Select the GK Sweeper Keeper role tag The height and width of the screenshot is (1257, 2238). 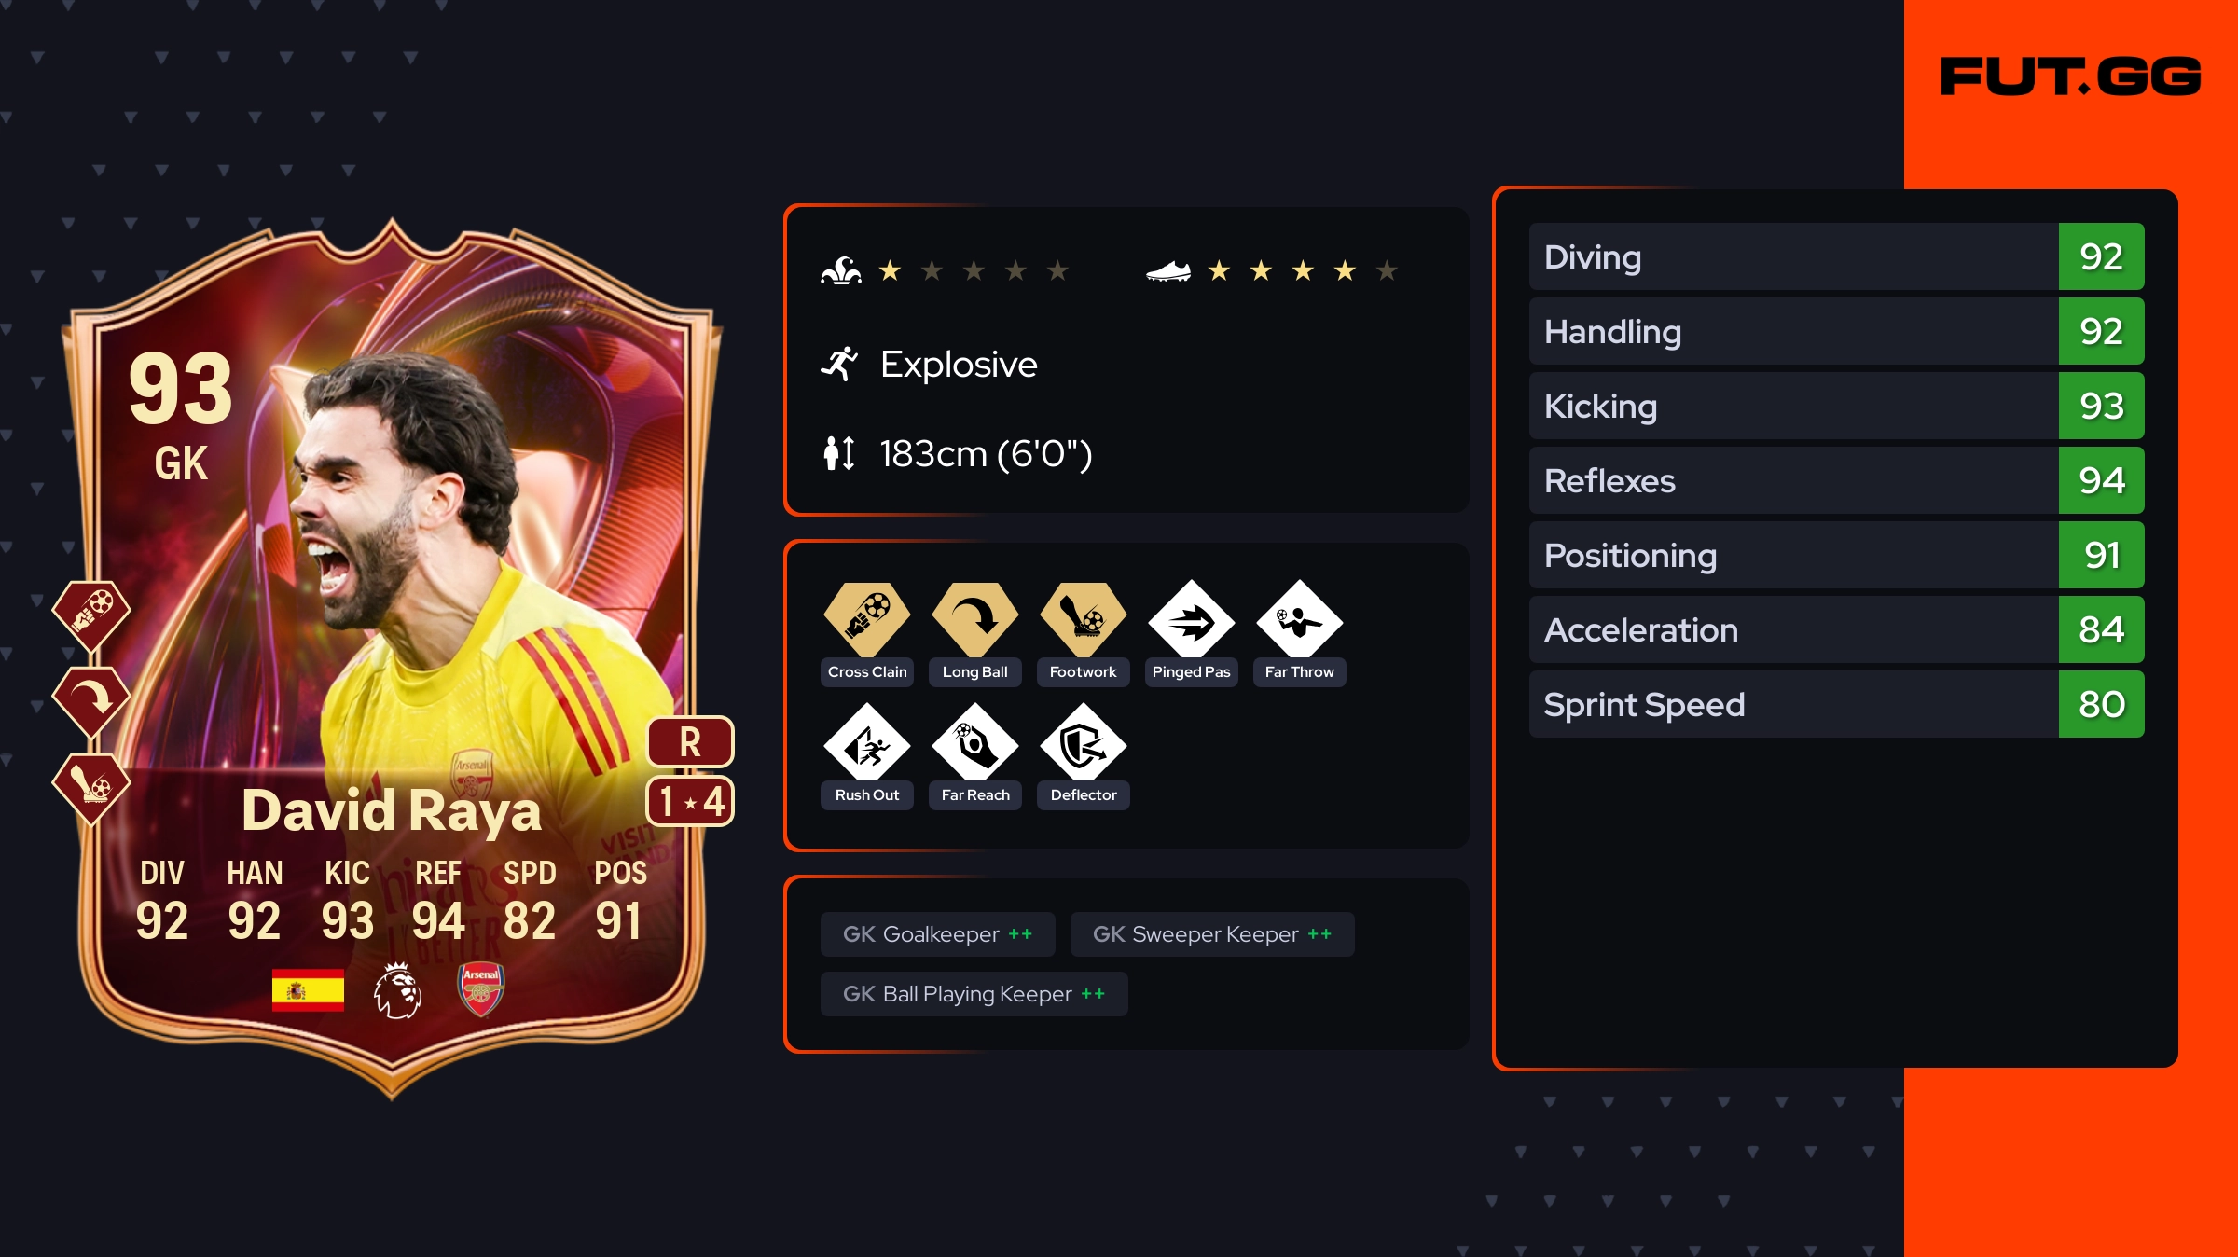point(1212,934)
